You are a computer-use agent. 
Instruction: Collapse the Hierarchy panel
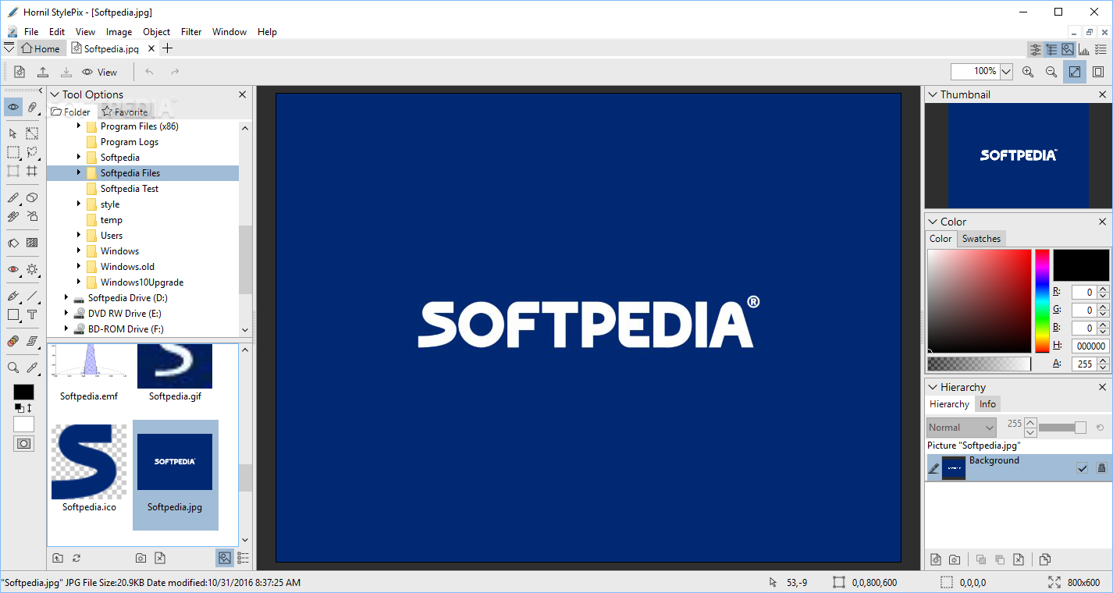point(933,387)
